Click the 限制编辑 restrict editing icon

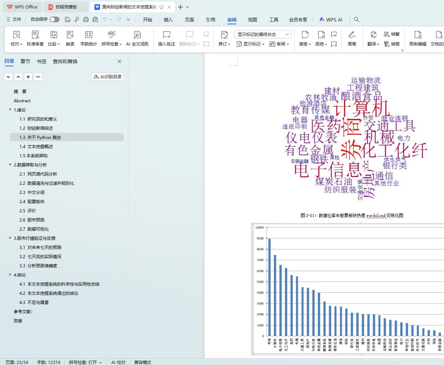[x=418, y=35]
